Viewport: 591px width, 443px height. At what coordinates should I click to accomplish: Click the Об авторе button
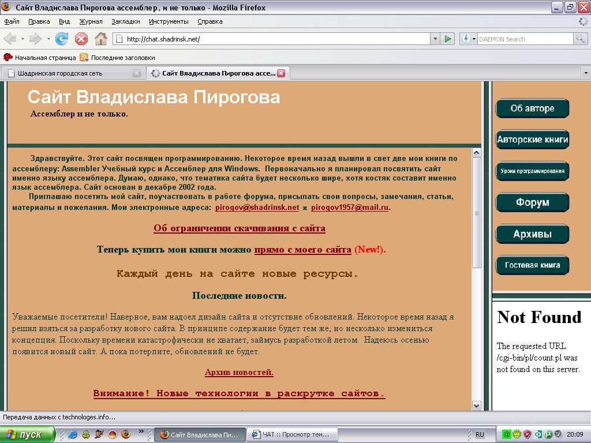pos(532,108)
